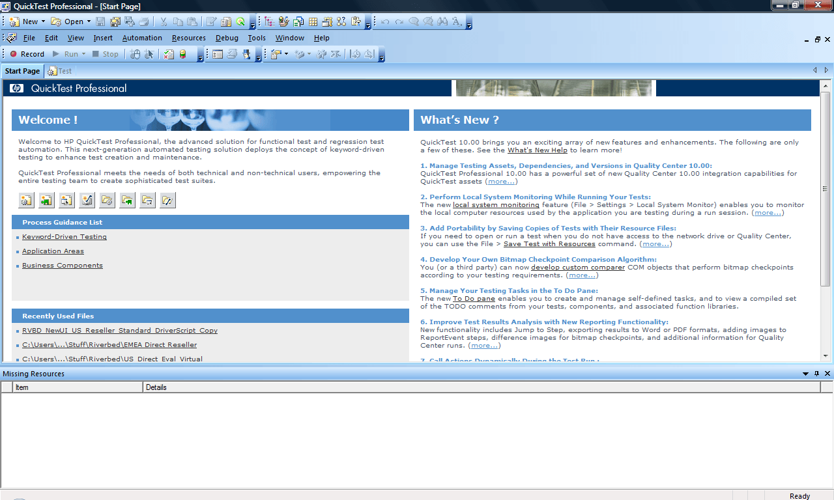
Task: Open the Automation menu
Action: tap(142, 38)
